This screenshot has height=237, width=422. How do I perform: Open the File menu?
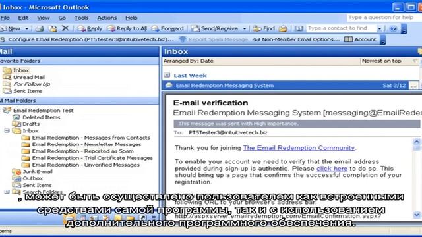pyautogui.click(x=5, y=18)
